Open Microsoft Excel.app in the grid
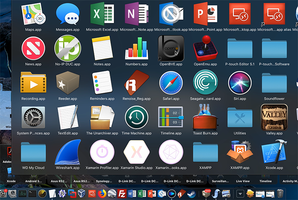 (x=102, y=14)
